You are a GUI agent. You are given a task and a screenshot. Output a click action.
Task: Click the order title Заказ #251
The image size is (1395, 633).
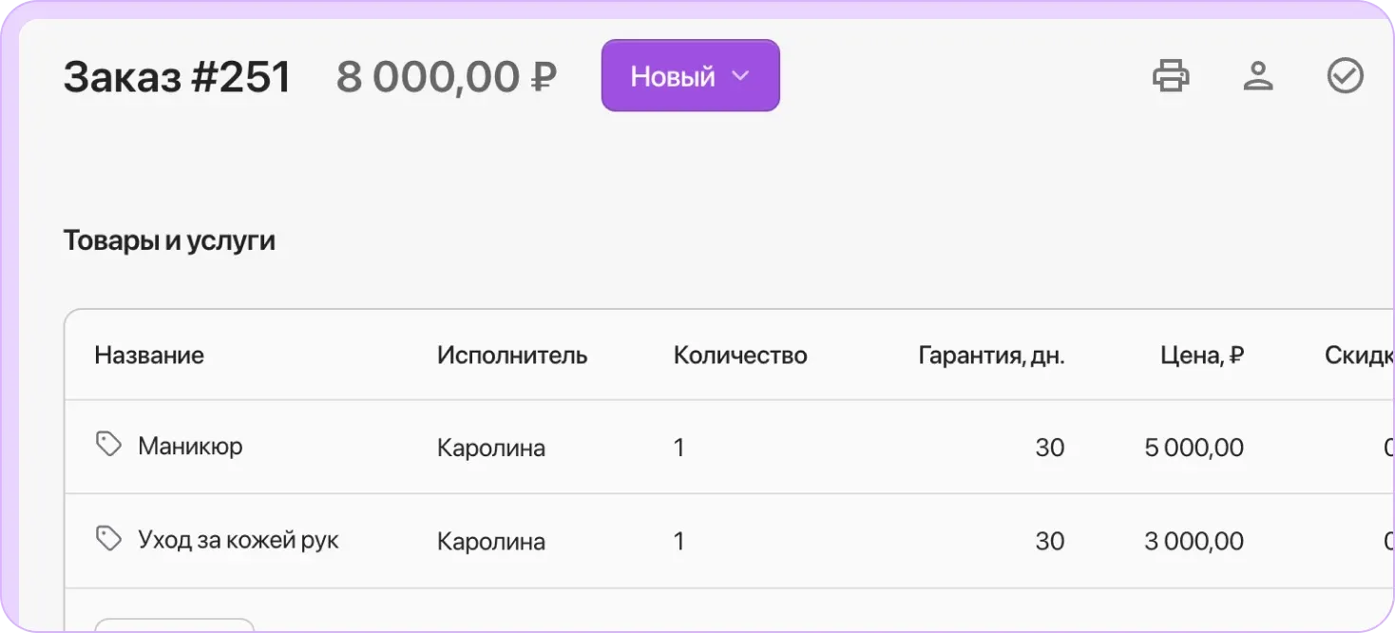(x=177, y=76)
